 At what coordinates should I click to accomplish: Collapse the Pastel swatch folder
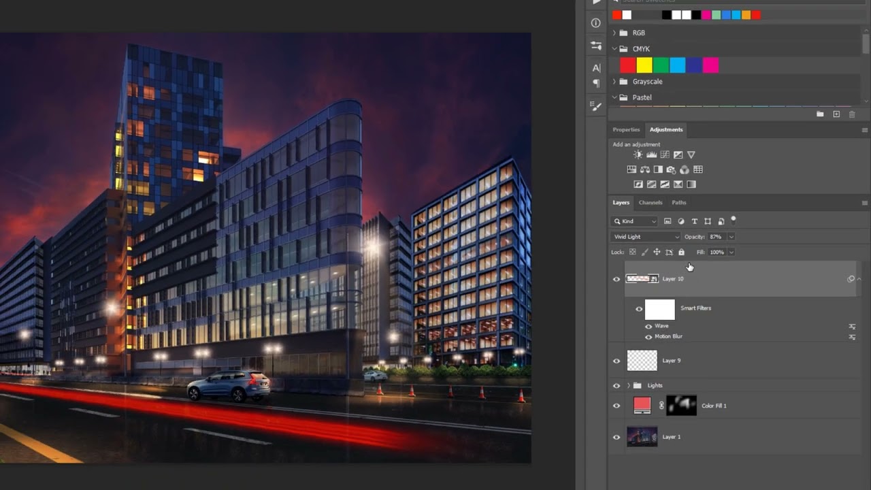click(x=614, y=97)
